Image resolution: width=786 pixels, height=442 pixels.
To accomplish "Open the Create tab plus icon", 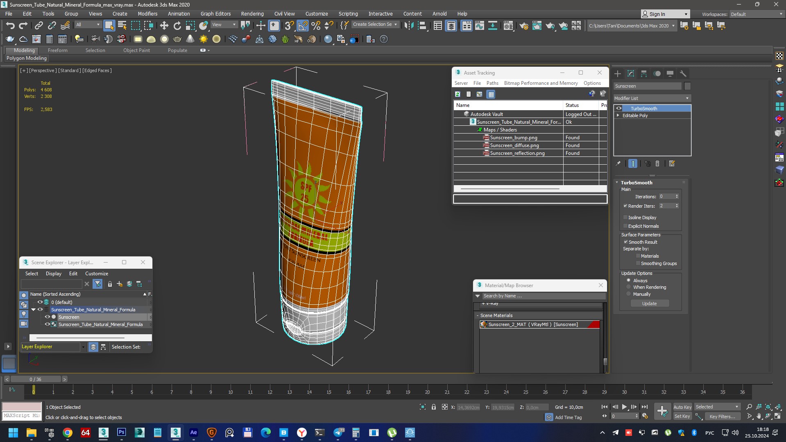I will [x=618, y=74].
